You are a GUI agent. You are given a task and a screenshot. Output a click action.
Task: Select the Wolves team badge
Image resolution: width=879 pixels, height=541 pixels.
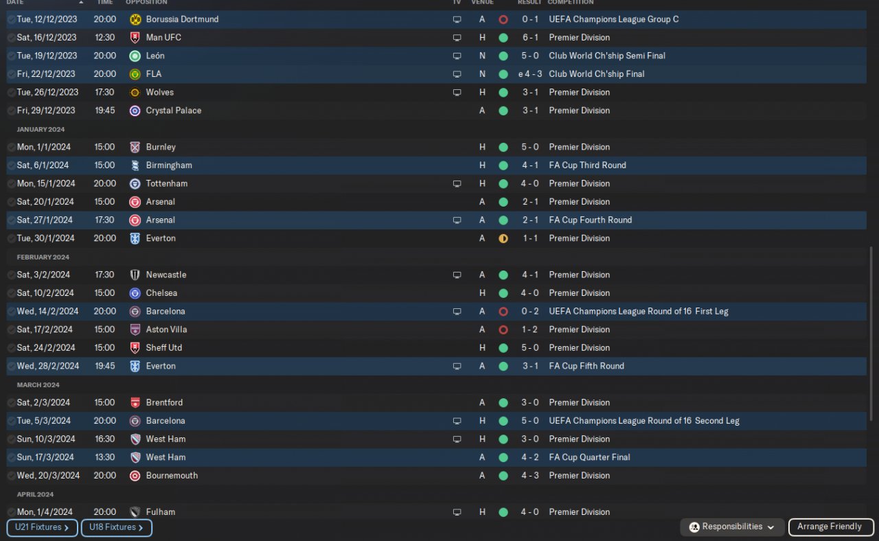click(135, 92)
